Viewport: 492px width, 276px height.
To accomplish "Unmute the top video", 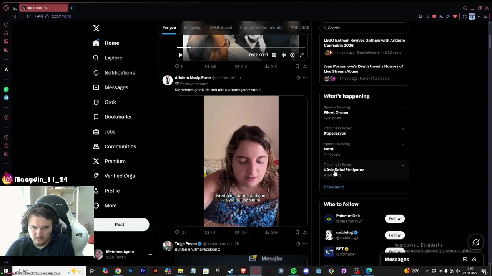I will click(283, 55).
